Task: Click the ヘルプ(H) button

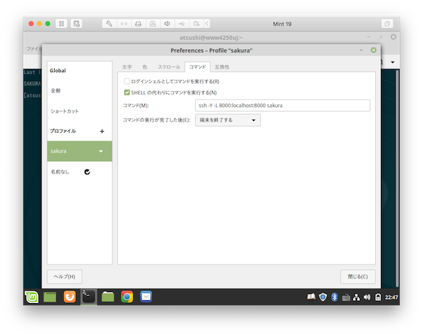Action: point(68,276)
